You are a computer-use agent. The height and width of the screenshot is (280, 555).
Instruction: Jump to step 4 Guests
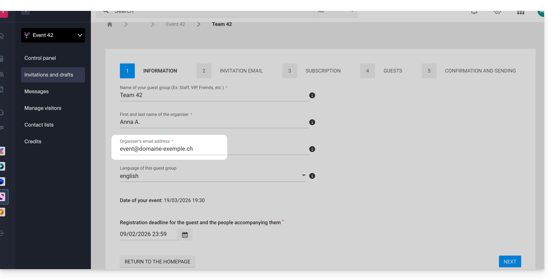(x=381, y=71)
